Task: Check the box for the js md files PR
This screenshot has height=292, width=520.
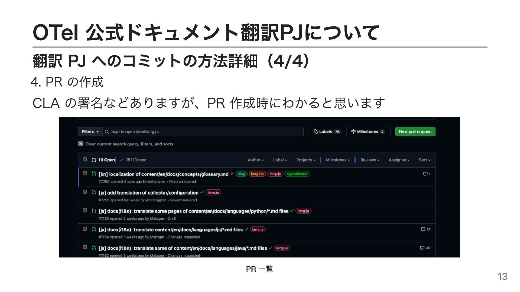Action: (85, 229)
